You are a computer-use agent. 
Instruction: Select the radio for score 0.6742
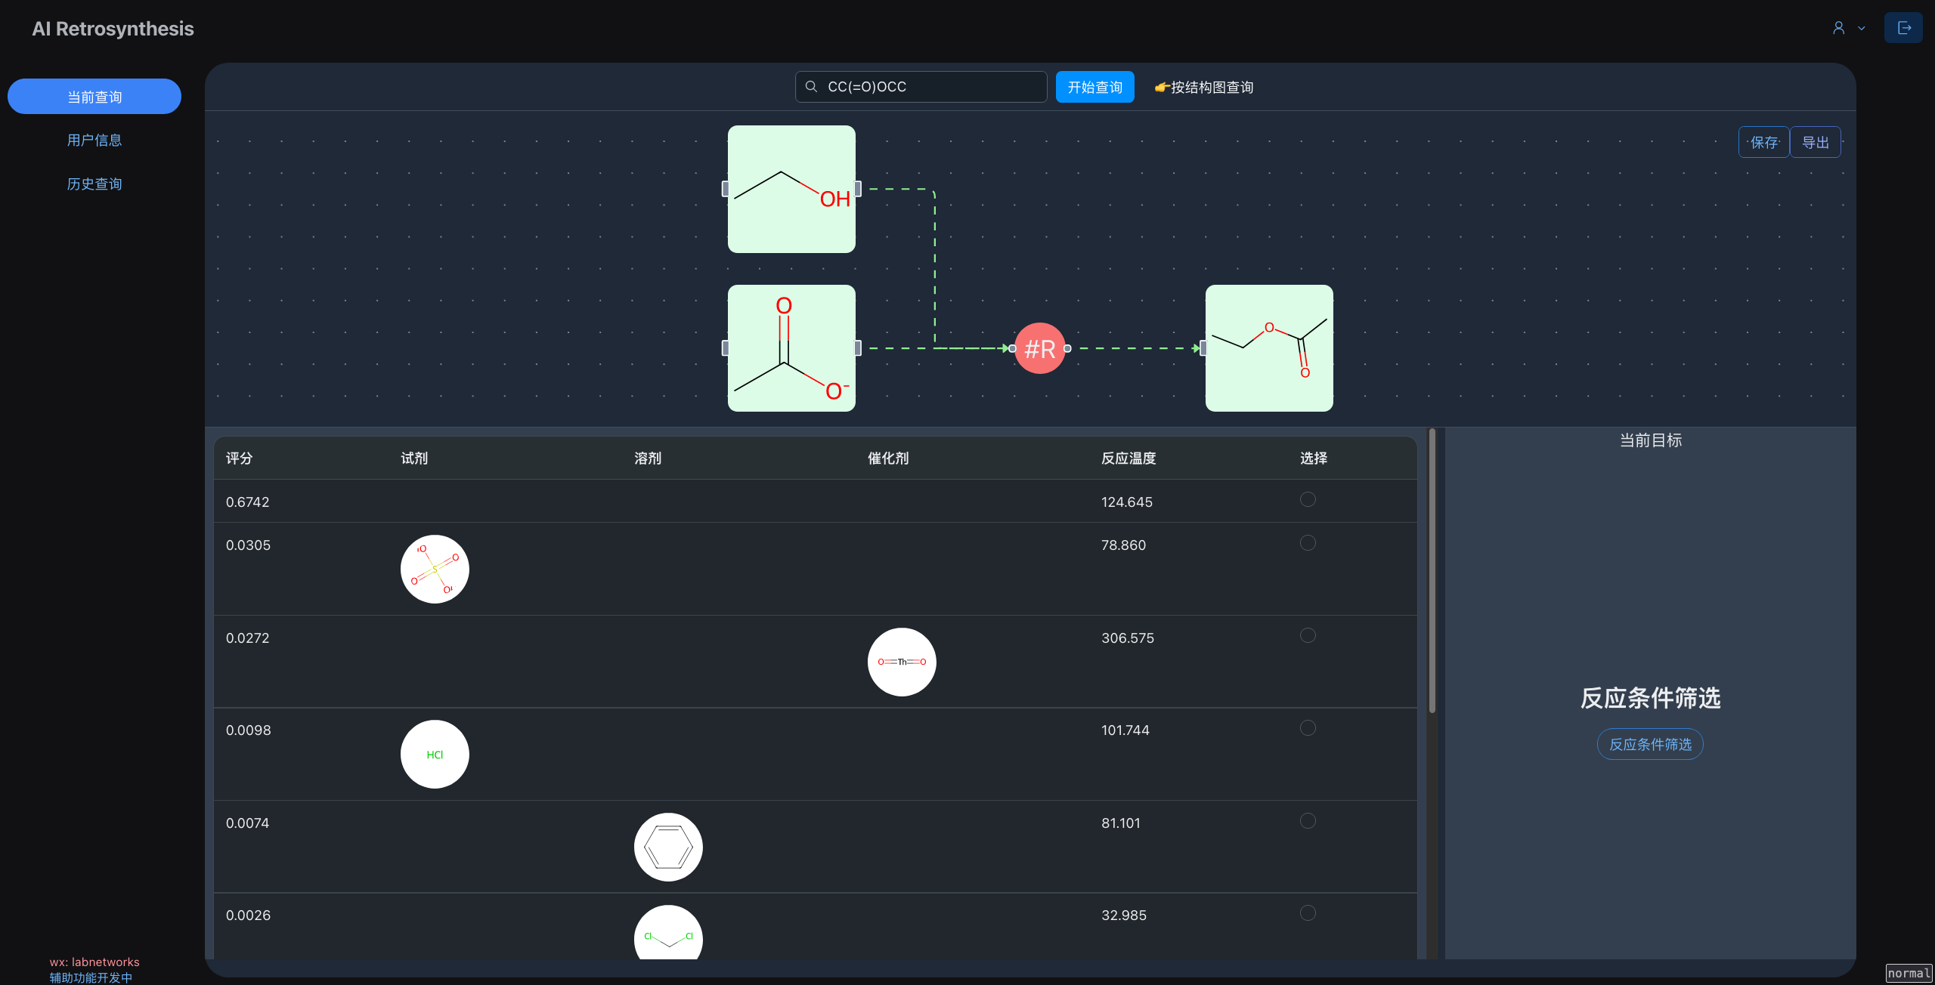(x=1308, y=499)
